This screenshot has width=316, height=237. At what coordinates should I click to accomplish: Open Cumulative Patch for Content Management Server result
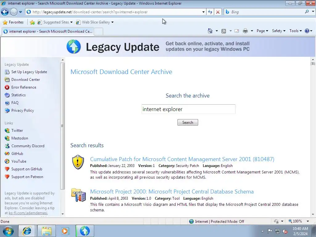click(182, 159)
